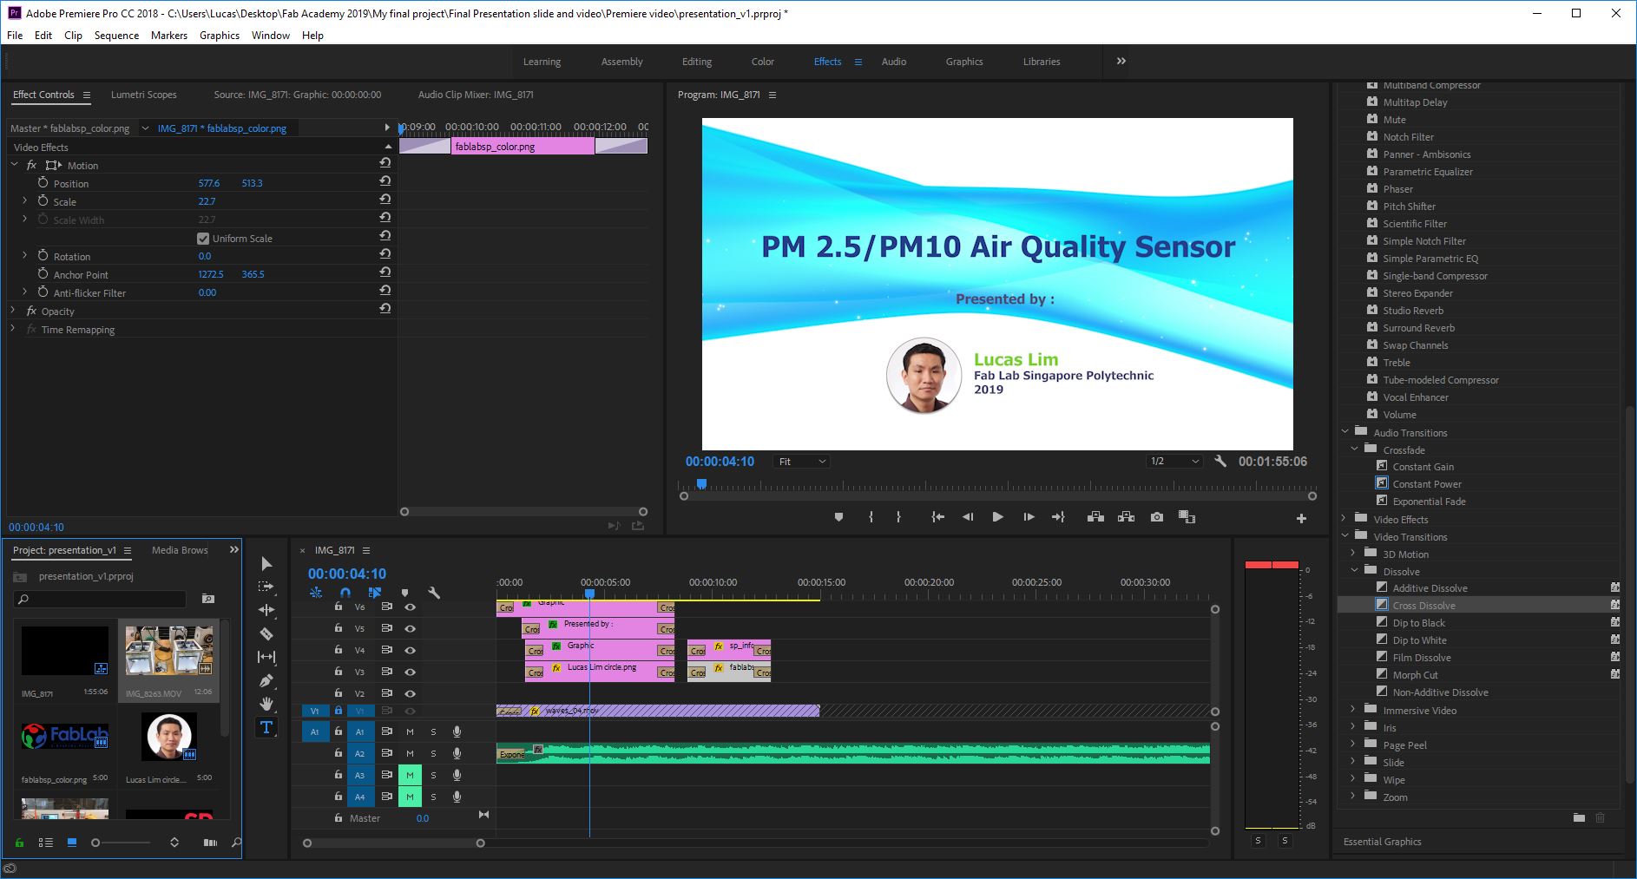Unmute audio track A3

coord(410,775)
